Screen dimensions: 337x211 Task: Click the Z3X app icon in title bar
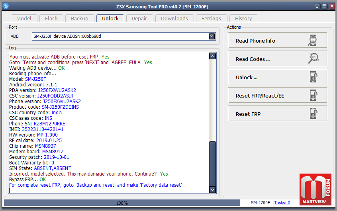[6, 6]
